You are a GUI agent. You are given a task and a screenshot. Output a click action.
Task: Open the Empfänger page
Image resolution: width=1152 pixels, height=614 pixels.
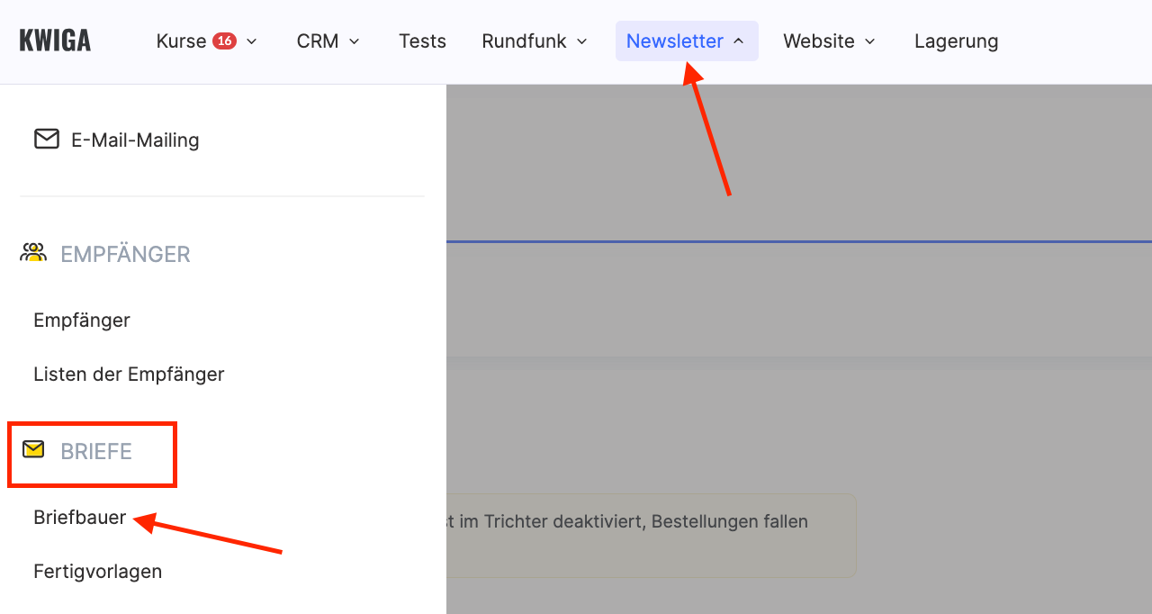click(82, 320)
